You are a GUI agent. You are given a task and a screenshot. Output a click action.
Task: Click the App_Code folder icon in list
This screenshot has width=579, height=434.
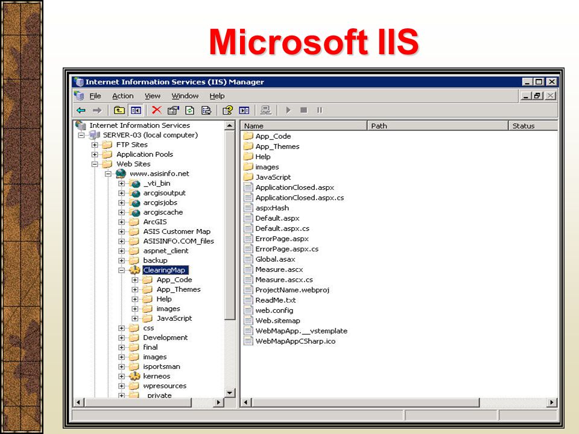point(248,136)
